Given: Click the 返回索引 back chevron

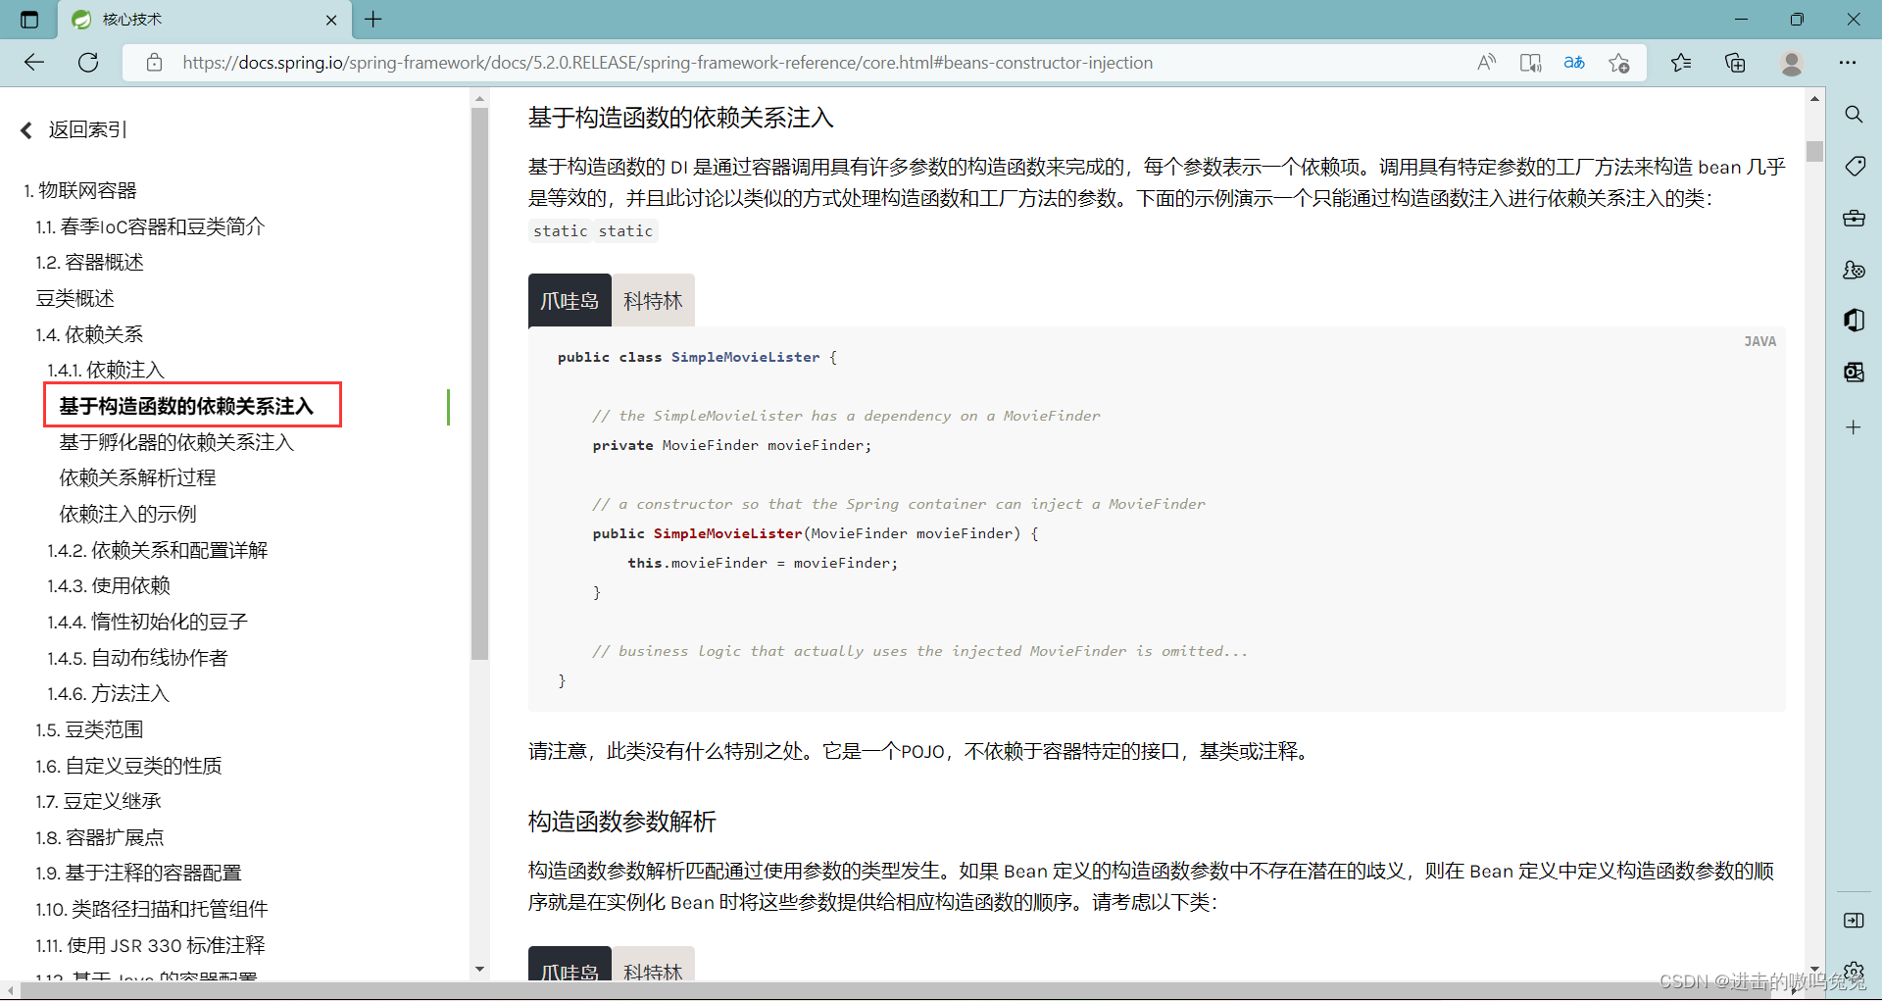Looking at the screenshot, I should click(x=26, y=129).
